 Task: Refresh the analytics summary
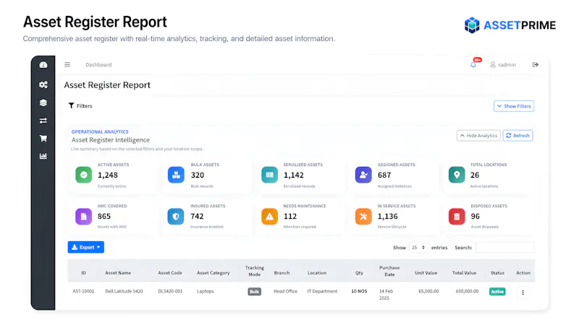[517, 136]
